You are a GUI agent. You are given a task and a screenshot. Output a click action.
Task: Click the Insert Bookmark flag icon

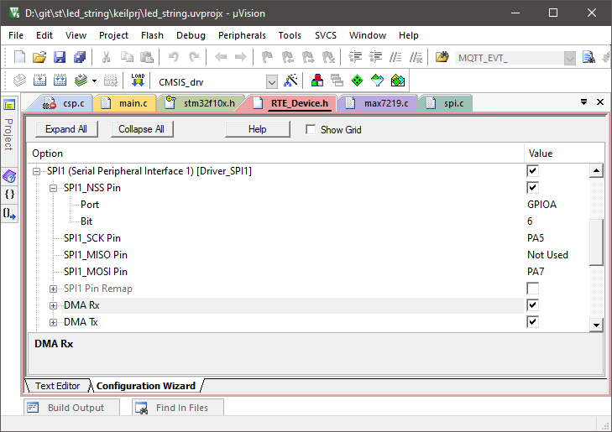pos(267,57)
